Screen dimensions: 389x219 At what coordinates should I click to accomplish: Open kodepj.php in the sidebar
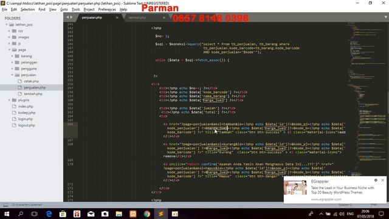(x=27, y=113)
